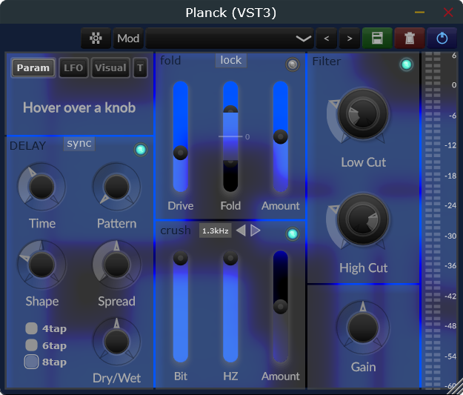
Task: Toggle the Filter section power LED
Action: (x=406, y=64)
